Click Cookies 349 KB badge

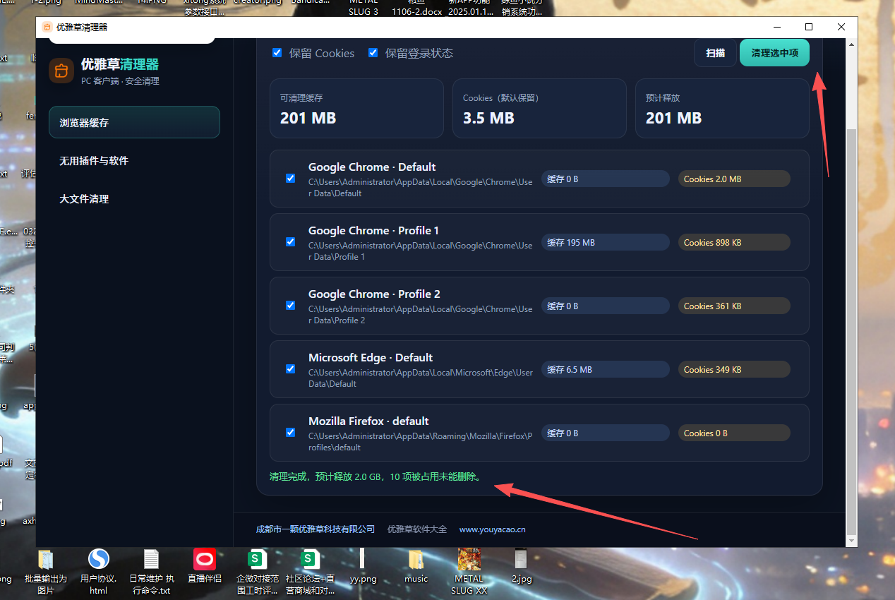[734, 369]
